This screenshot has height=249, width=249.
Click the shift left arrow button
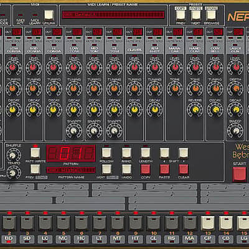tap(164, 153)
